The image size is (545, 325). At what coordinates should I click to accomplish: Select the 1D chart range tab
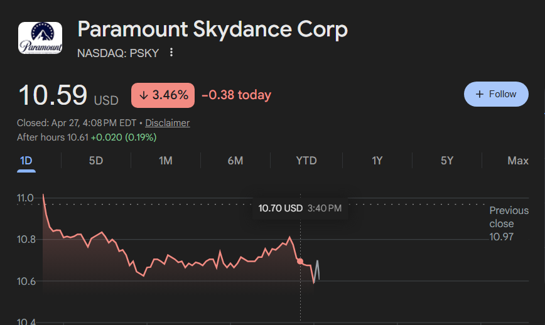(26, 161)
